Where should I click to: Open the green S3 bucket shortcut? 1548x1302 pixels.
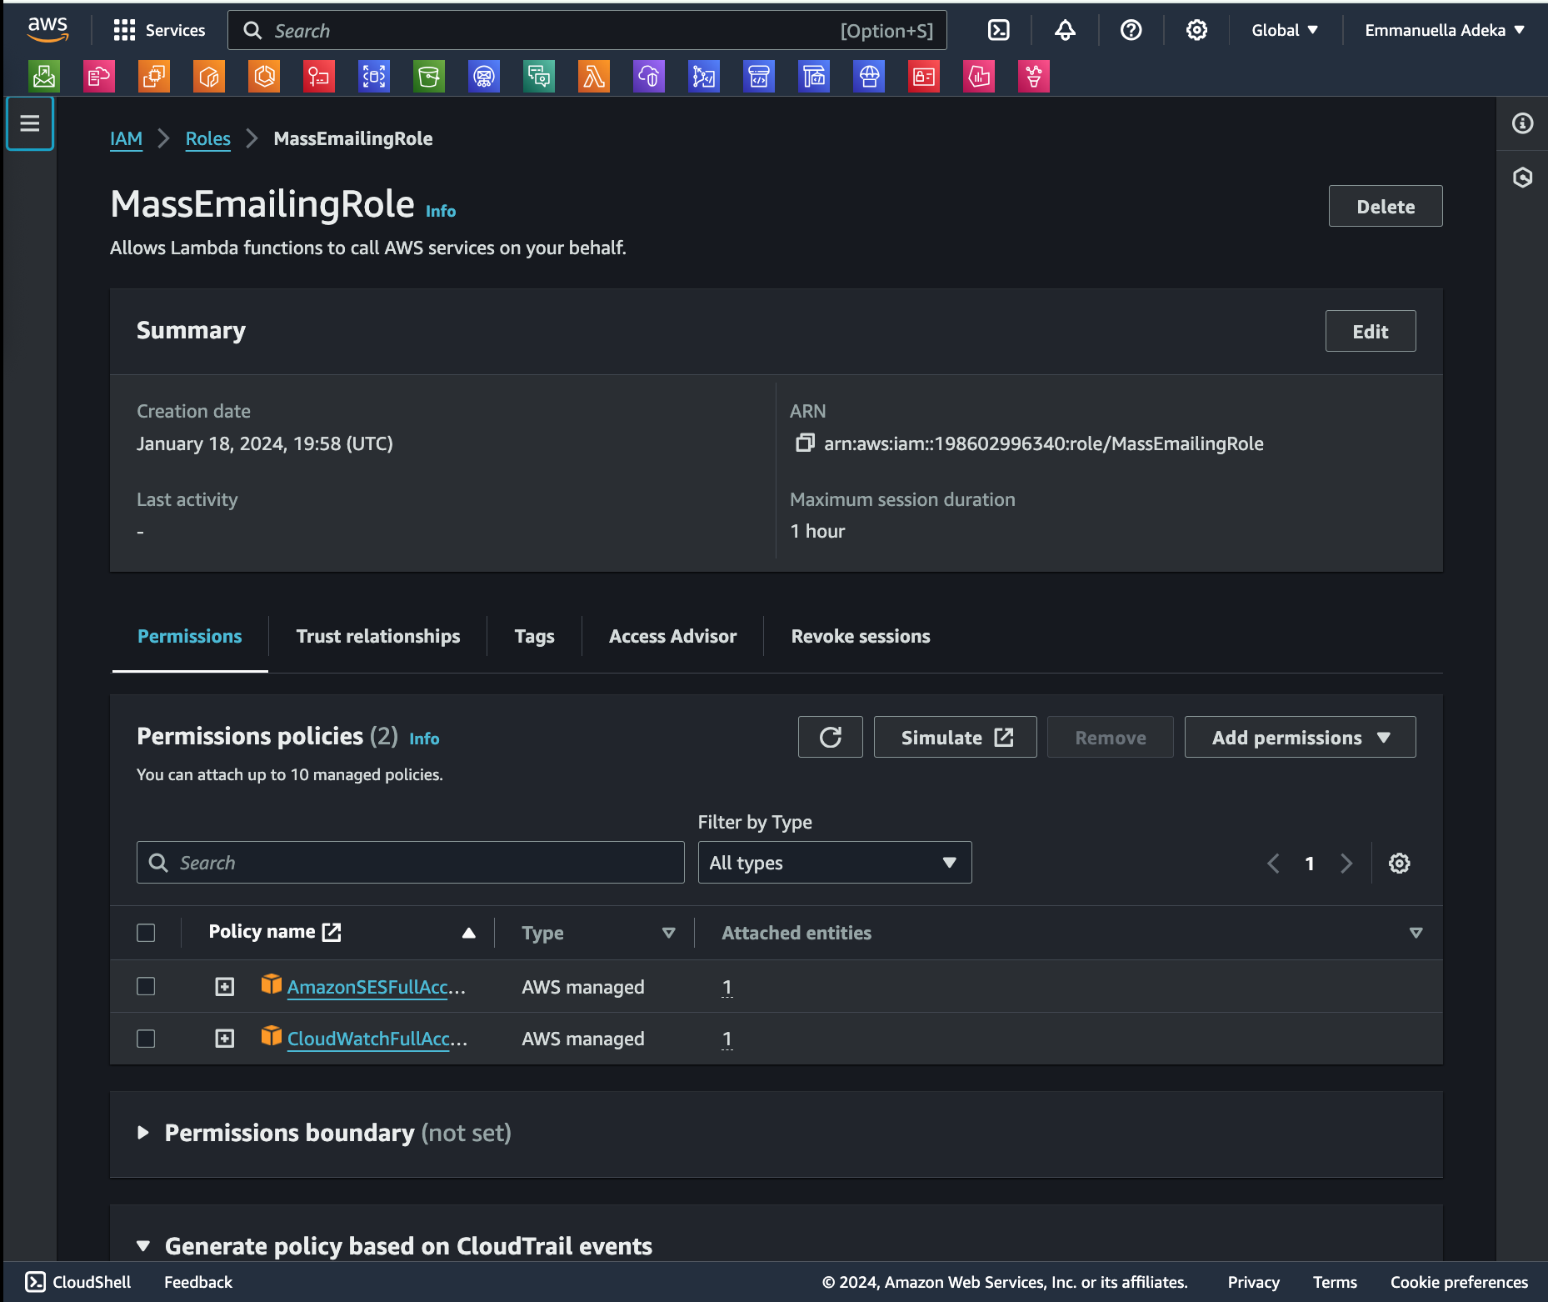pyautogui.click(x=429, y=77)
